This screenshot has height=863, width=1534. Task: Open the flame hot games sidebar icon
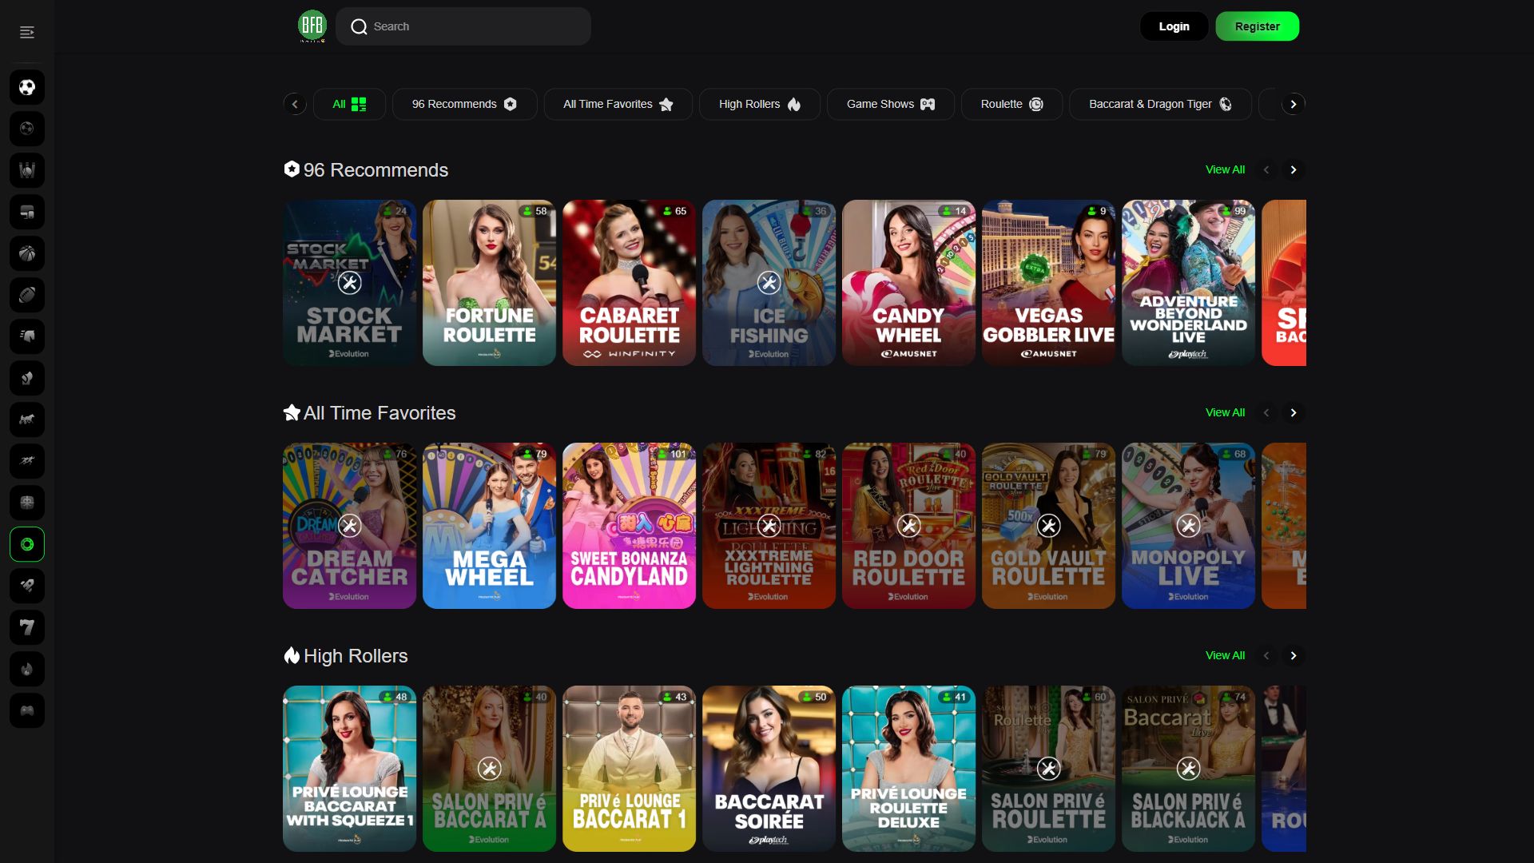27,669
